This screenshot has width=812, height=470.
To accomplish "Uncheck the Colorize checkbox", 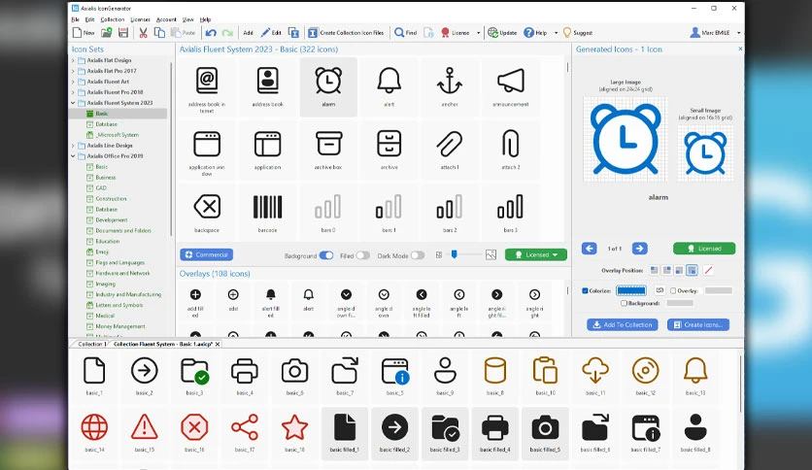I will tap(585, 291).
